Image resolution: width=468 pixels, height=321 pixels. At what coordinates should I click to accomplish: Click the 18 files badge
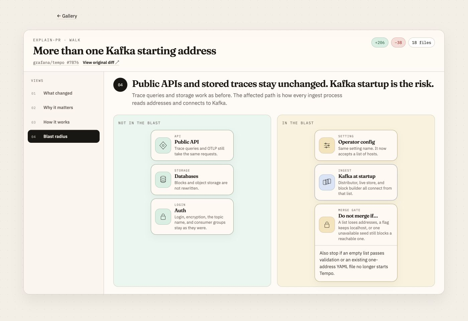point(421,42)
